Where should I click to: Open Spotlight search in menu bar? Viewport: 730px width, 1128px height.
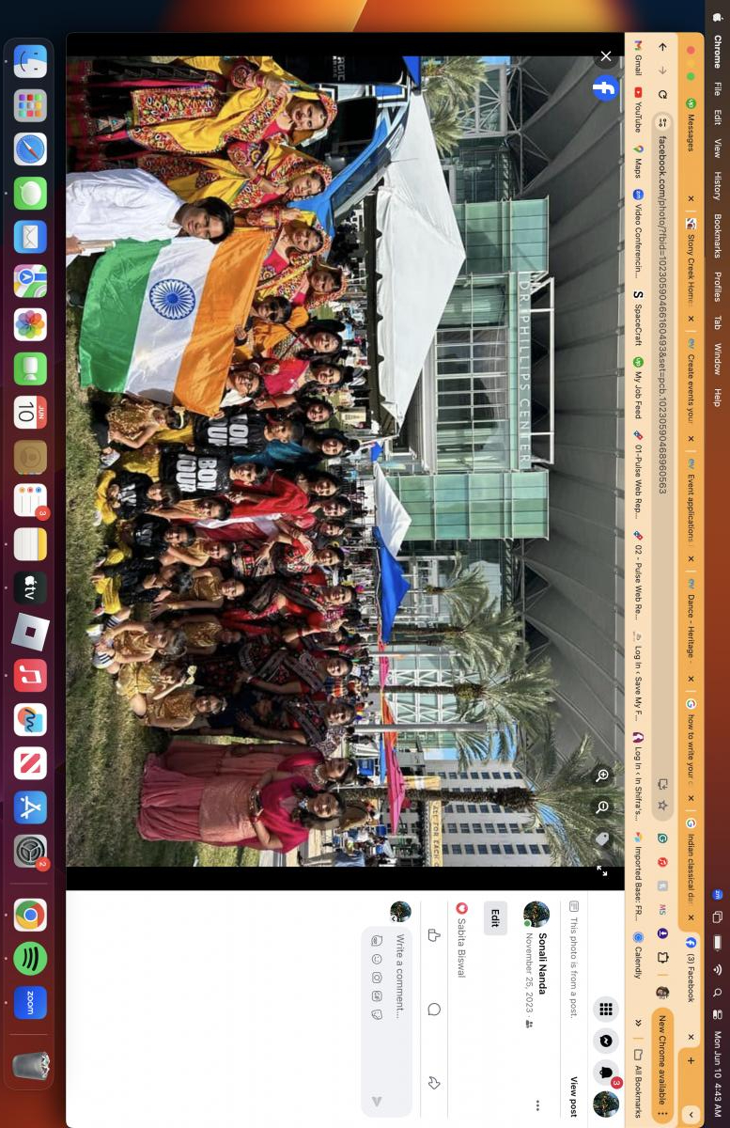click(x=717, y=993)
